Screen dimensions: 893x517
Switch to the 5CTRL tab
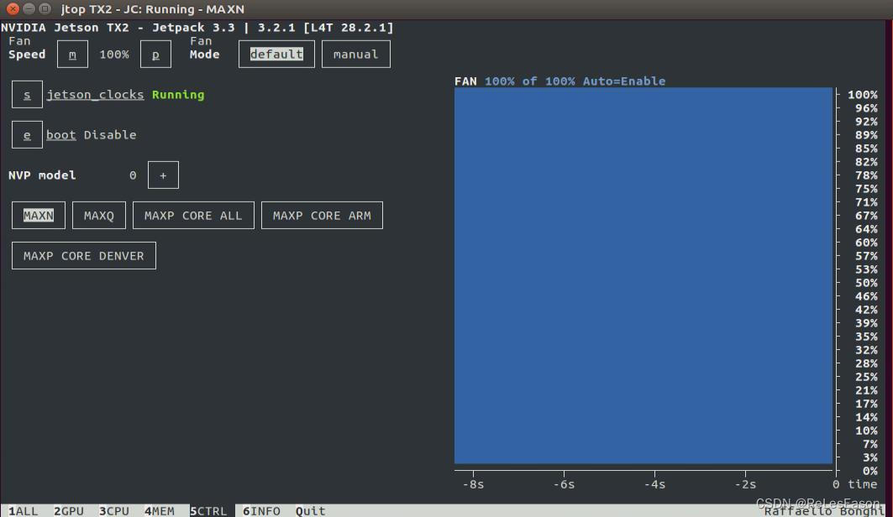coord(208,511)
